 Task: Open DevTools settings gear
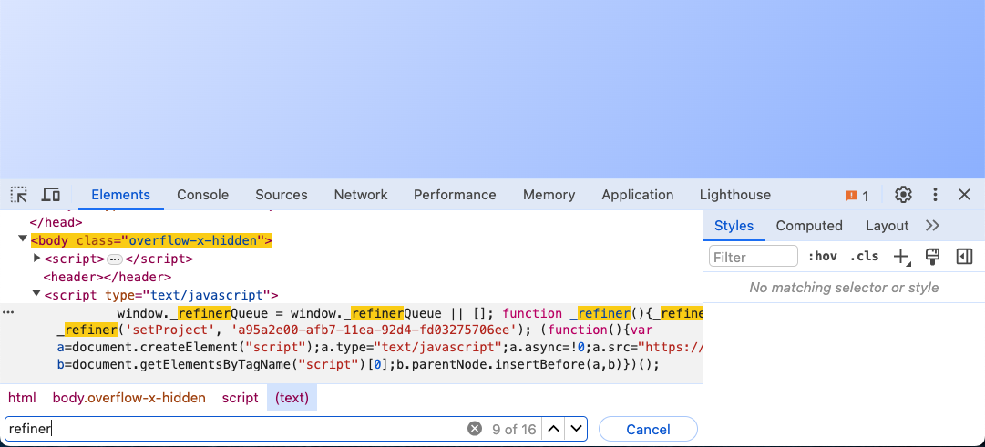(903, 195)
